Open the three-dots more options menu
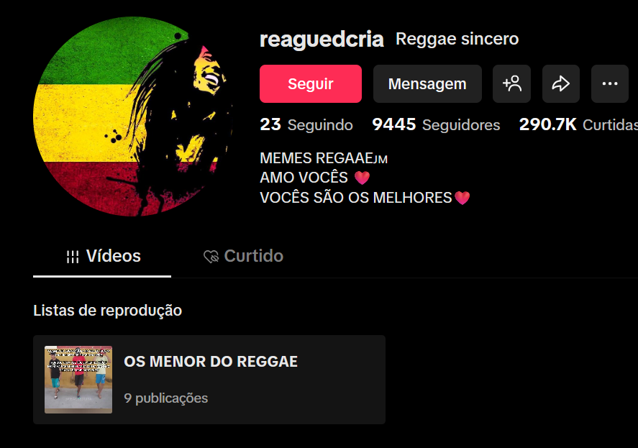638x448 pixels. (609, 83)
